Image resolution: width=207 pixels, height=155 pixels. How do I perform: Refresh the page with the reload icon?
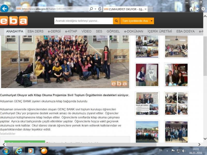click(x=100, y=9)
